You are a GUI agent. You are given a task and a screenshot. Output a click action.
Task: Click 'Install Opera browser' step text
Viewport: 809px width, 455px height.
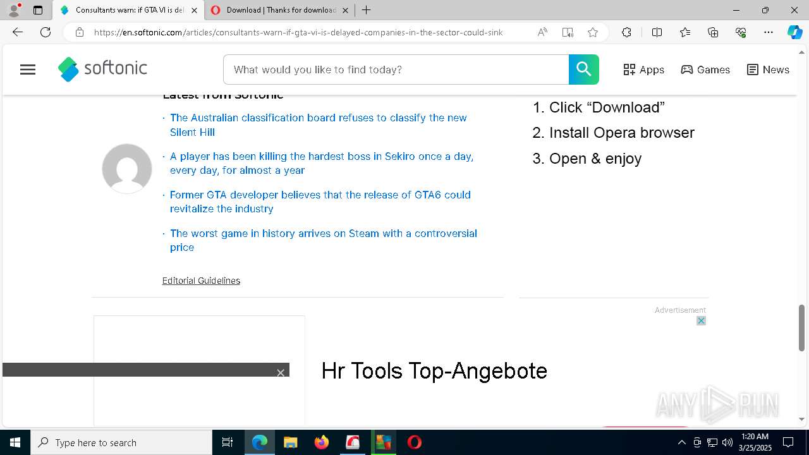coord(622,133)
